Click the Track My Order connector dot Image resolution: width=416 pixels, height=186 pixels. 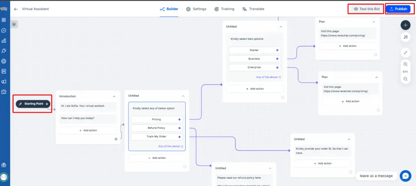pos(180,137)
